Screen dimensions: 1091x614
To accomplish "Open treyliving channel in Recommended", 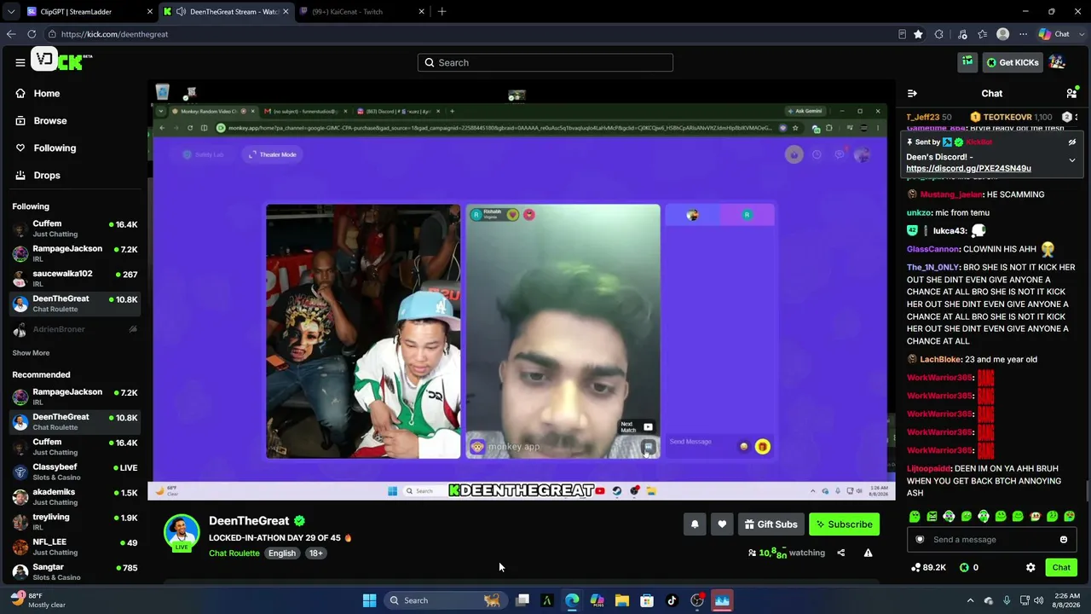I will (x=74, y=521).
